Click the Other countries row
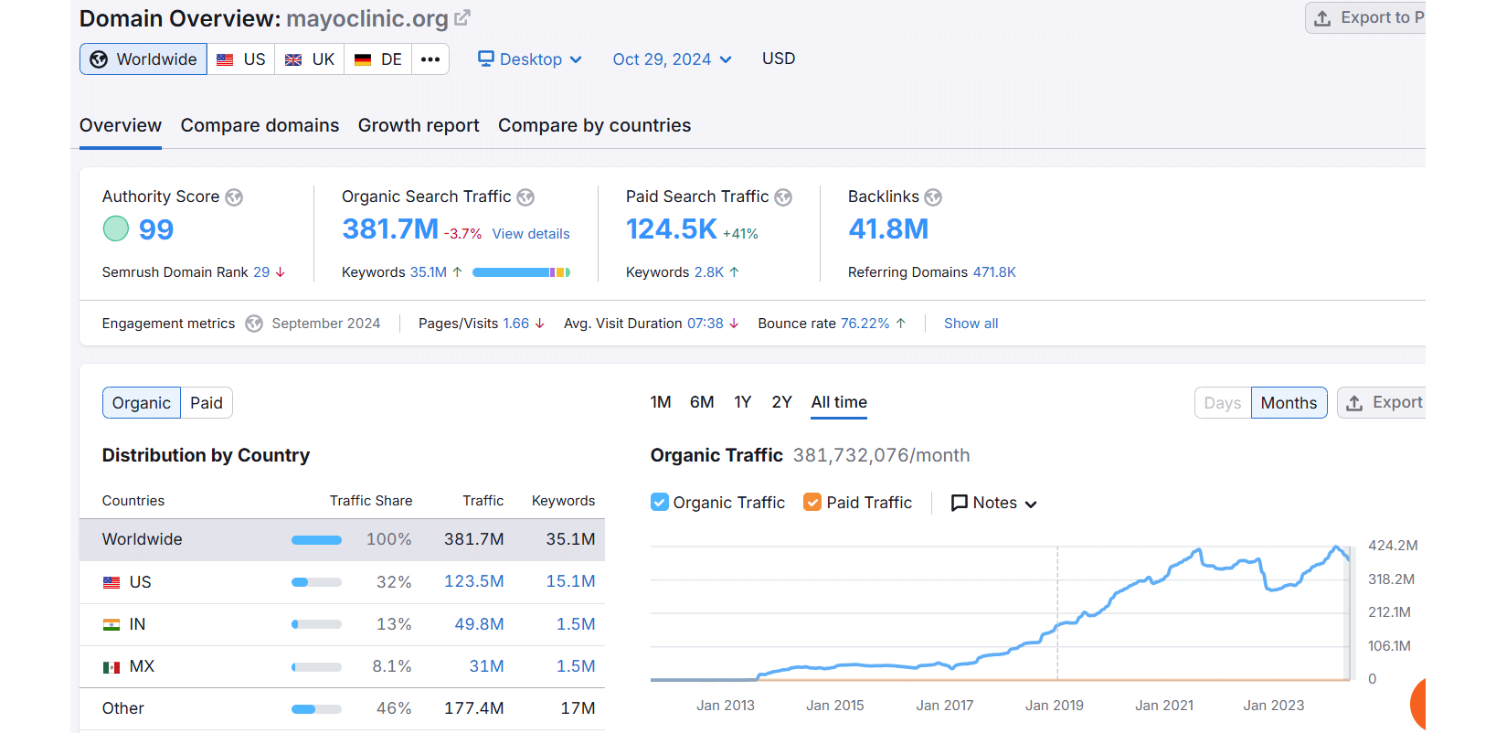 [342, 708]
